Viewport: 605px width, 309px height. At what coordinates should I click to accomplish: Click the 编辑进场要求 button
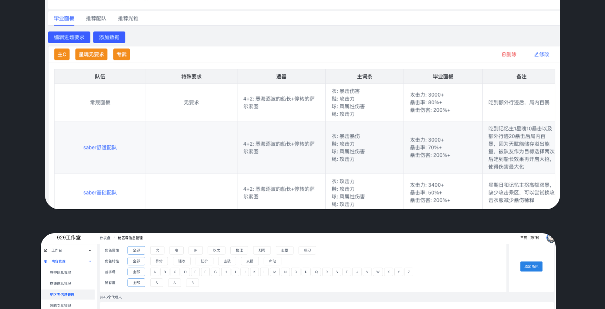pos(69,37)
